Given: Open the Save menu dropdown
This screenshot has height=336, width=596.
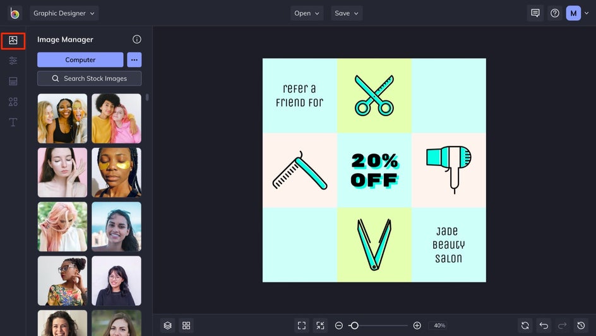Looking at the screenshot, I should pos(346,13).
